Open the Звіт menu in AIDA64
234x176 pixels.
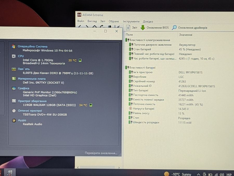tap(103, 21)
